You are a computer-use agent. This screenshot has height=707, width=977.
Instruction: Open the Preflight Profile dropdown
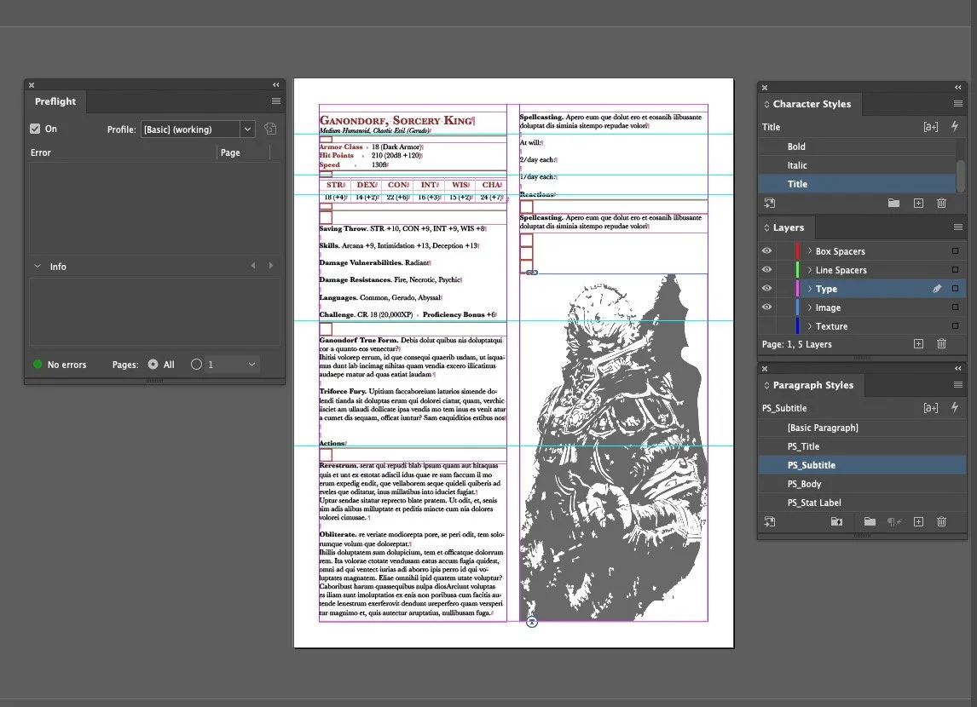(247, 129)
